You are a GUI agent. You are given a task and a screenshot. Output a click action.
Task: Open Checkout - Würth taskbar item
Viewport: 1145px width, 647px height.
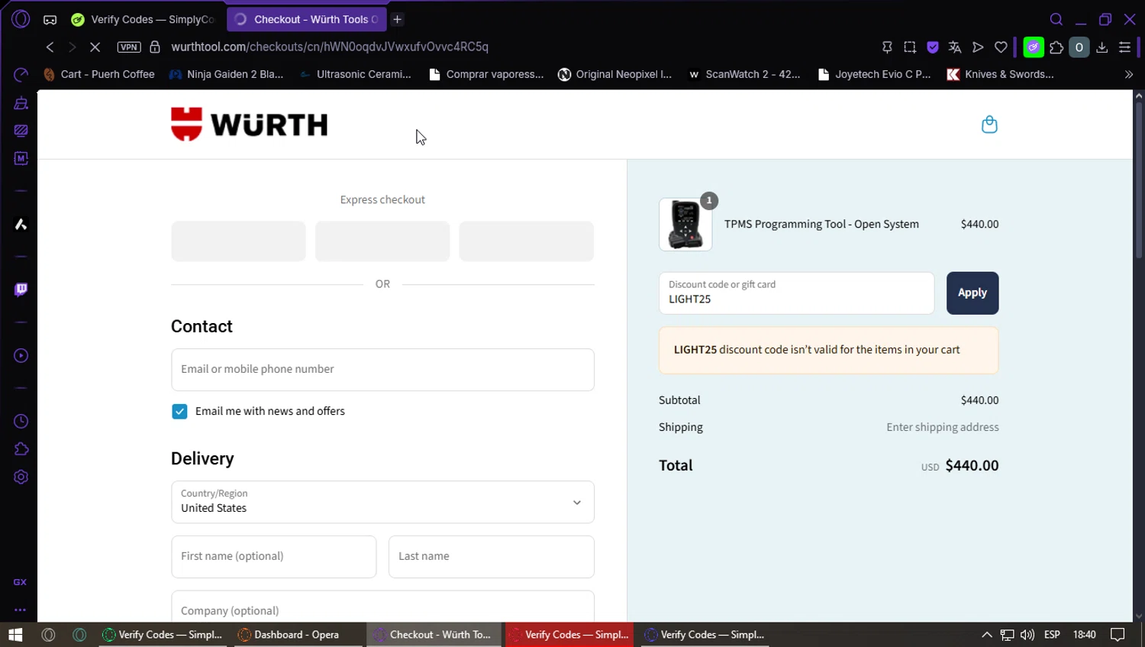tap(434, 635)
